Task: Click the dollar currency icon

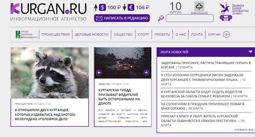Action: (102, 7)
